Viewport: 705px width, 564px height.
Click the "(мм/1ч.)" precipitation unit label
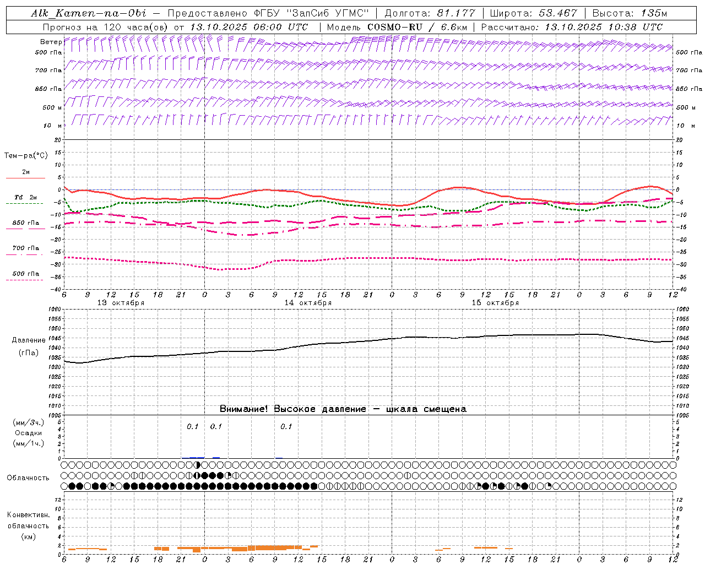[29, 443]
